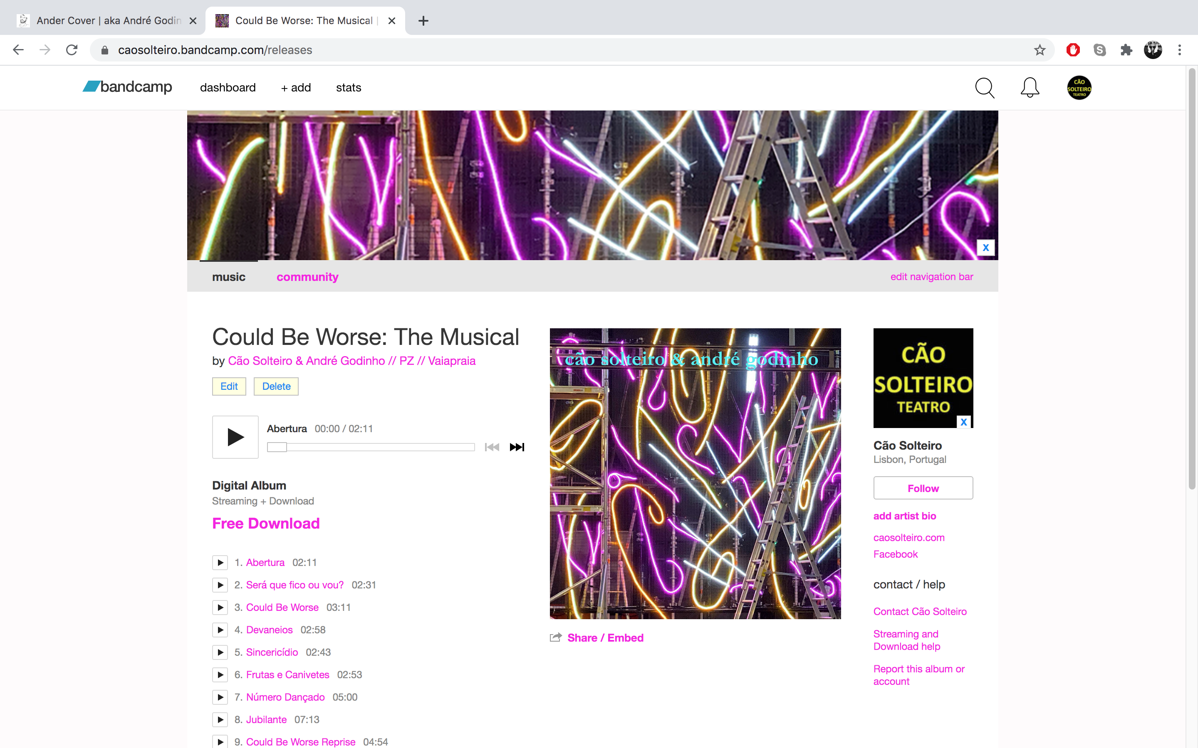Bookmark page with star icon
Screen dimensions: 1198x748
(1040, 50)
